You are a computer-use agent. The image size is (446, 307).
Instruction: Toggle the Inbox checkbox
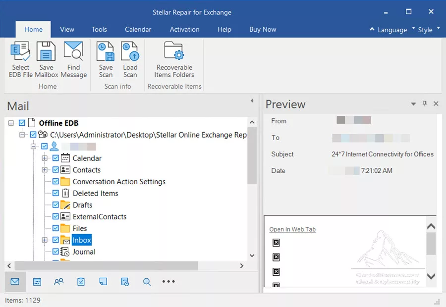point(56,240)
